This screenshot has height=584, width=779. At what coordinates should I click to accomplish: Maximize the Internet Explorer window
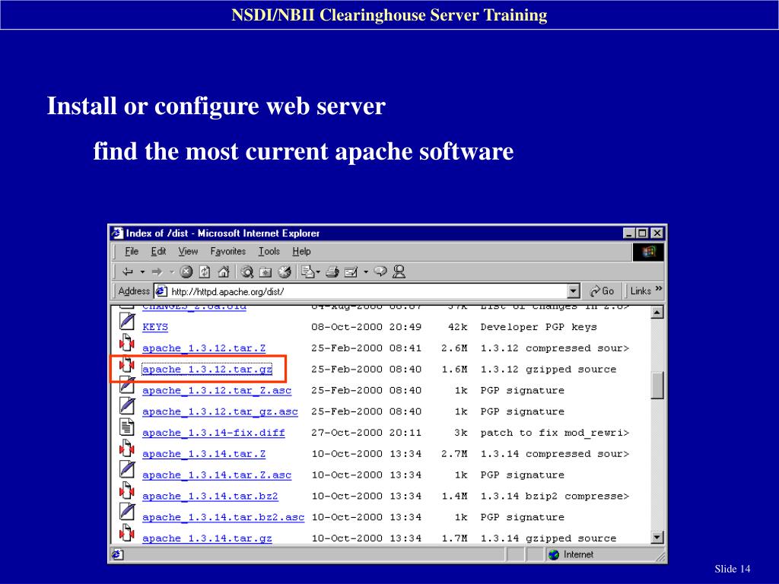point(642,233)
